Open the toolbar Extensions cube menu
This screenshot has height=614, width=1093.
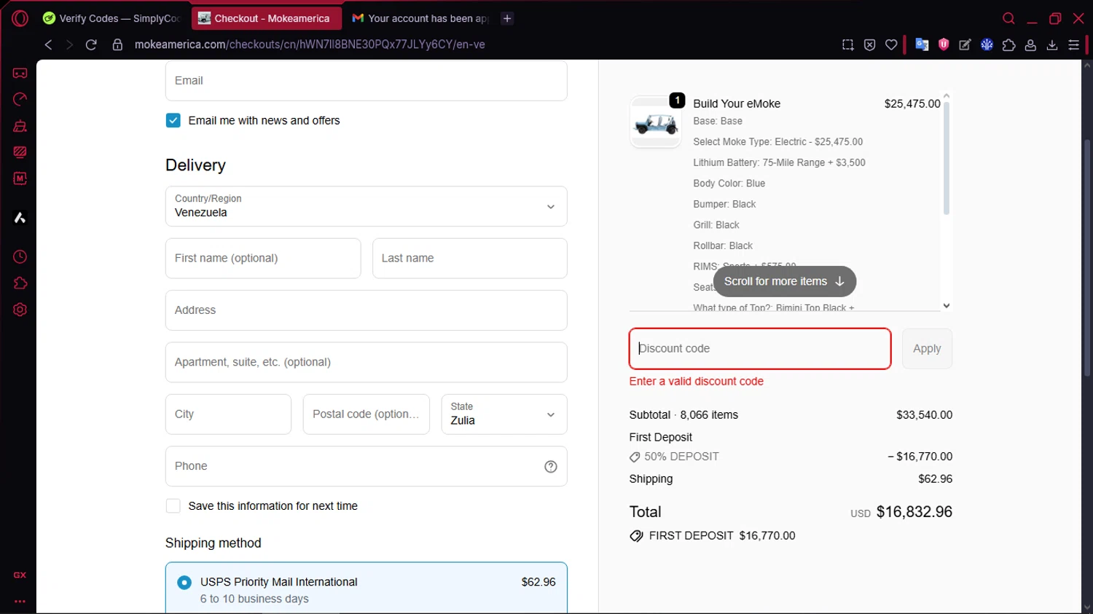coord(1008,44)
